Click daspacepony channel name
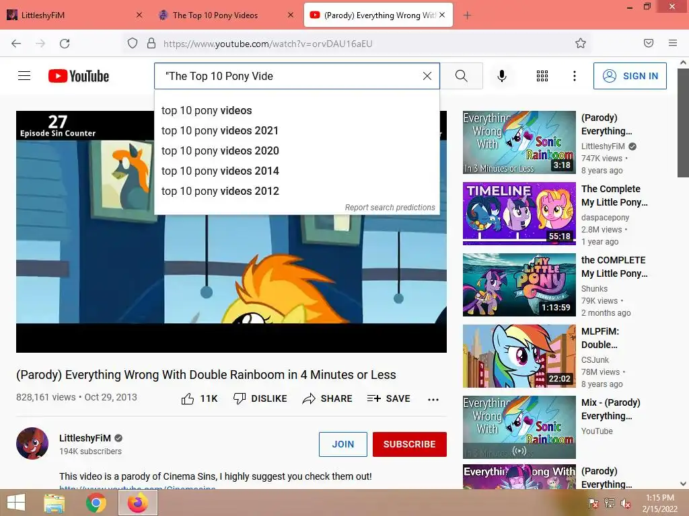Screen dimensions: 689x516 (x=605, y=218)
